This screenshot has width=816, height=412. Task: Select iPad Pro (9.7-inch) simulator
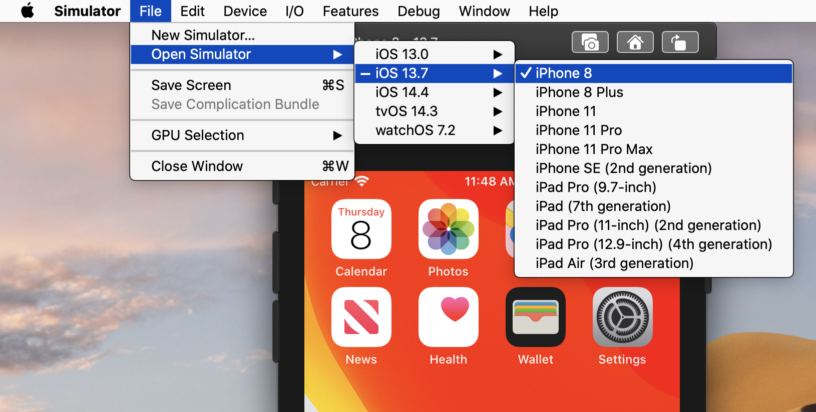tap(654, 187)
